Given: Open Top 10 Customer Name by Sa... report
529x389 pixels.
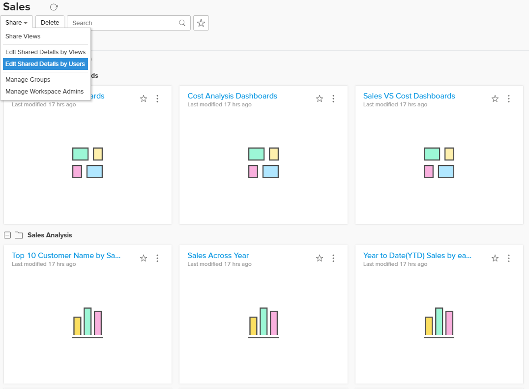Looking at the screenshot, I should pyautogui.click(x=66, y=256).
